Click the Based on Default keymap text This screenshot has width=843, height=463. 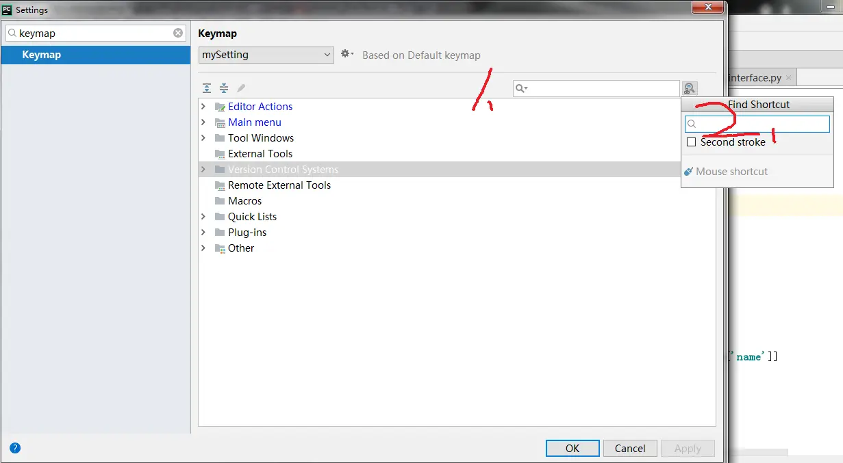[421, 55]
